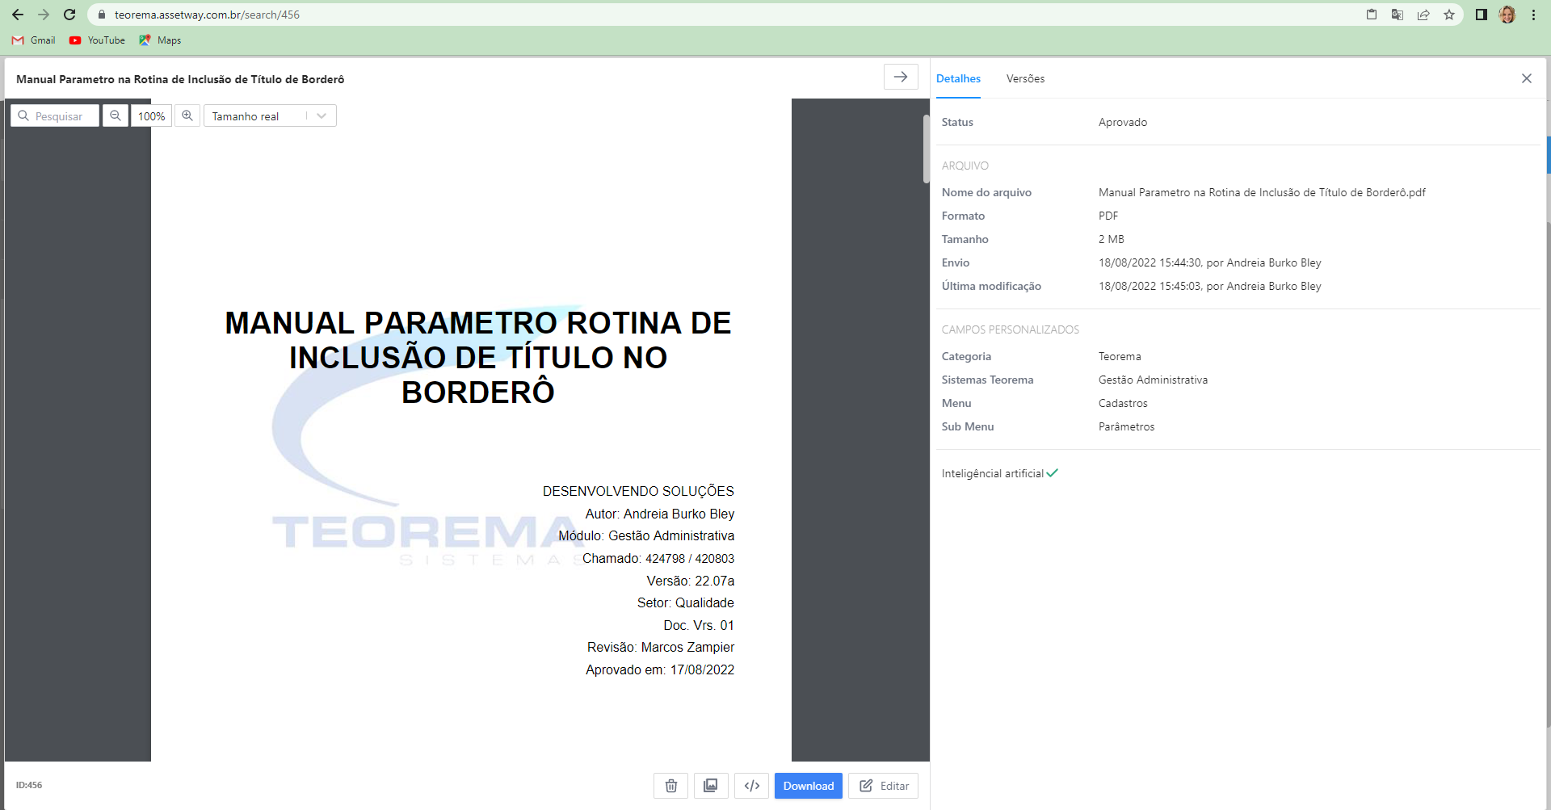Click the Última modificação date value

click(x=1210, y=286)
